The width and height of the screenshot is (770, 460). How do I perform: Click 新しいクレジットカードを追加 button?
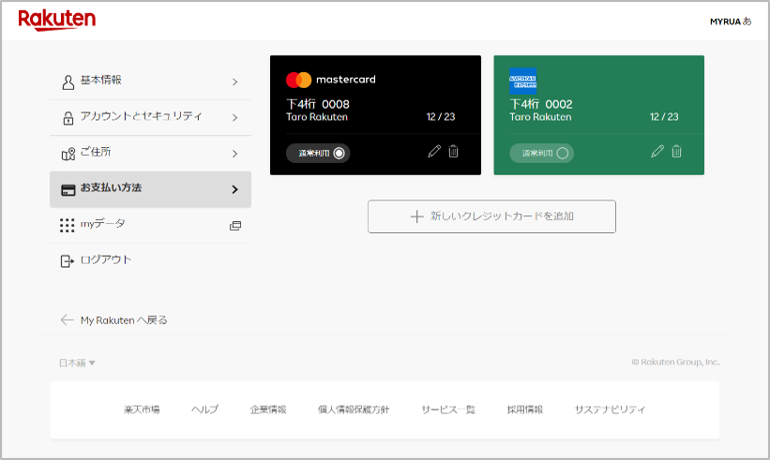pyautogui.click(x=491, y=216)
